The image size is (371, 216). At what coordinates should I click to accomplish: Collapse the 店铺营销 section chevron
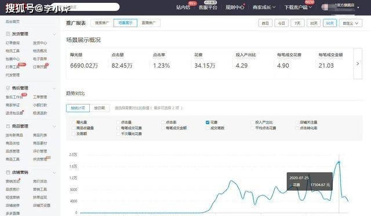point(54,173)
